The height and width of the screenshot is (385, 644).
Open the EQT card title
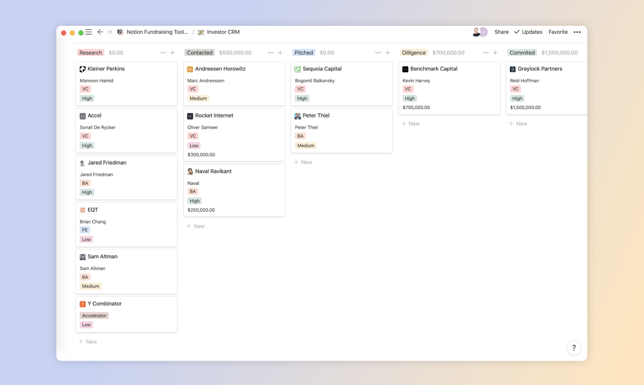pyautogui.click(x=93, y=210)
